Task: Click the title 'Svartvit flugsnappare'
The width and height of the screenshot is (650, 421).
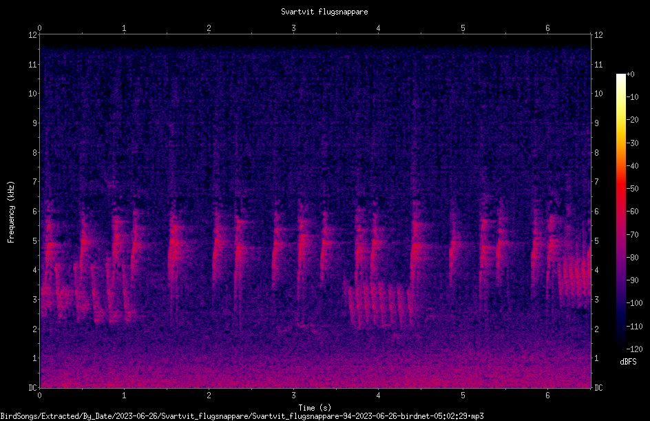Action: (x=324, y=12)
